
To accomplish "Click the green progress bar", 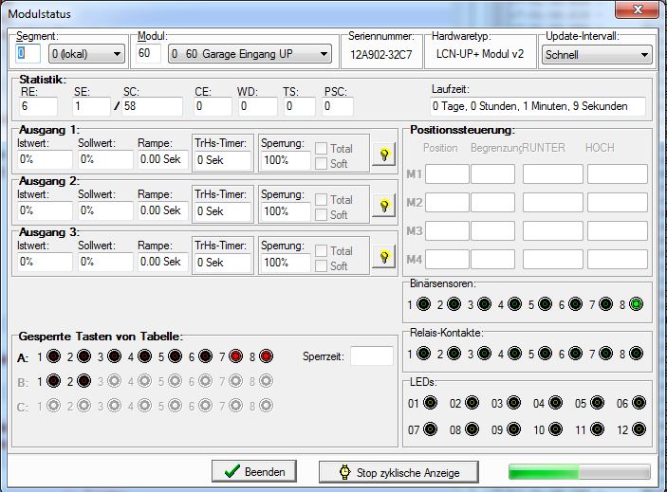I will 579,472.
